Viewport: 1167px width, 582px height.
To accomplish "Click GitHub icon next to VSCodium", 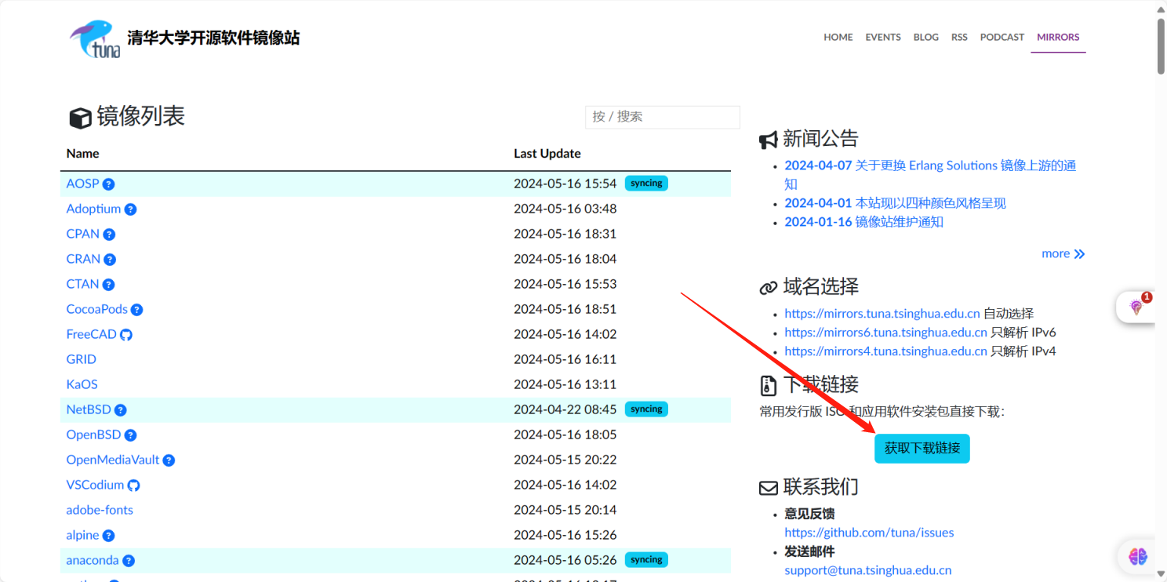I will click(133, 486).
